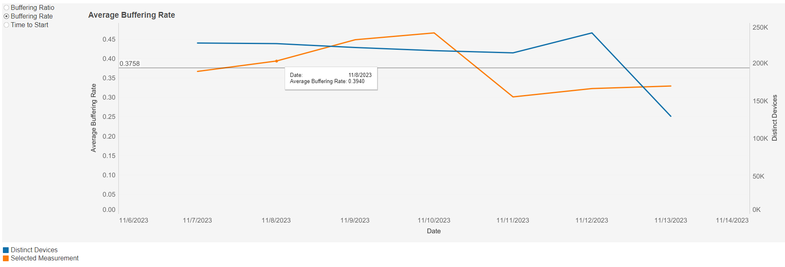Highlight the Selected Measurement legend label
785x267 pixels.
click(x=45, y=258)
